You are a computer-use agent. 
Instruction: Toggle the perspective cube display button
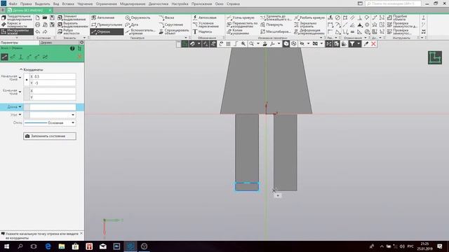pos(286,43)
